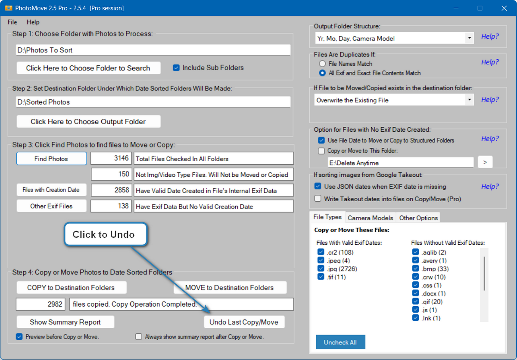
Task: Expand the Output Folder Structure dropdown
Action: (x=469, y=38)
